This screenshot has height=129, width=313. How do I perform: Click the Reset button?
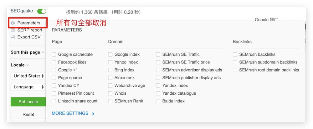tap(28, 114)
